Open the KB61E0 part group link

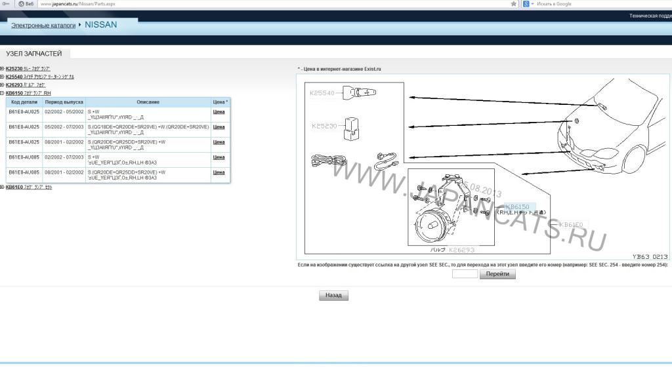point(29,187)
